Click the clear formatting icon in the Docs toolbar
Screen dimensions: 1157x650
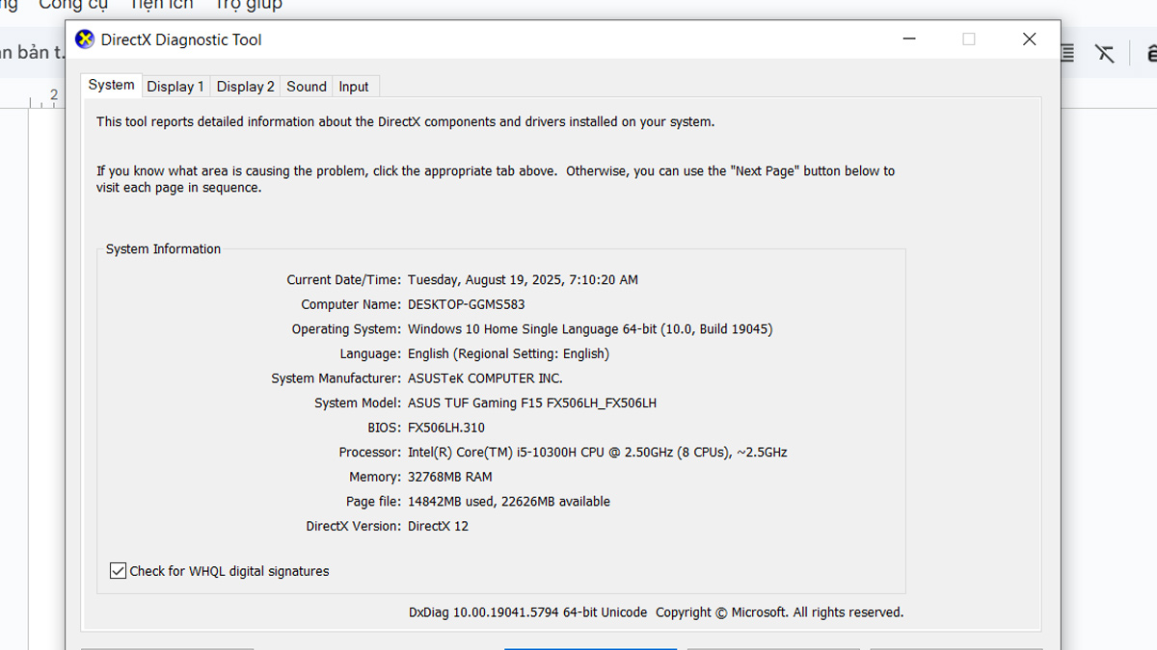1105,53
